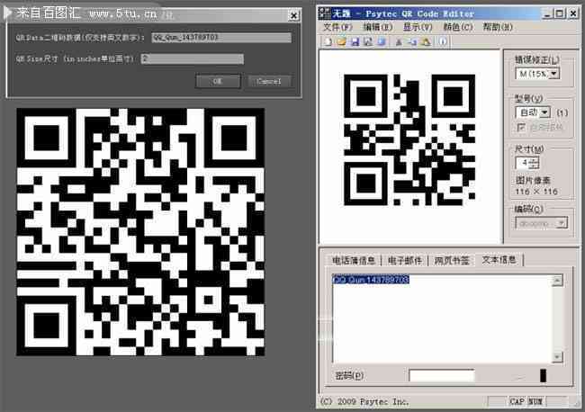585x412 pixels.
Task: Click OK in the QR data dialog
Action: pyautogui.click(x=218, y=81)
